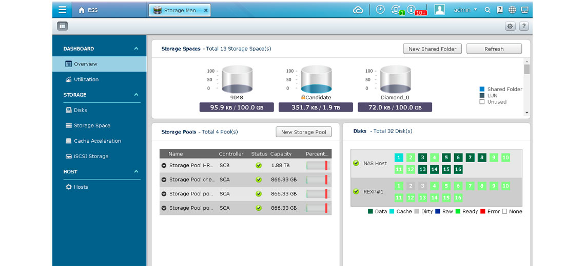This screenshot has width=585, height=266.
Task: Open the hamburger main menu
Action: [62, 10]
